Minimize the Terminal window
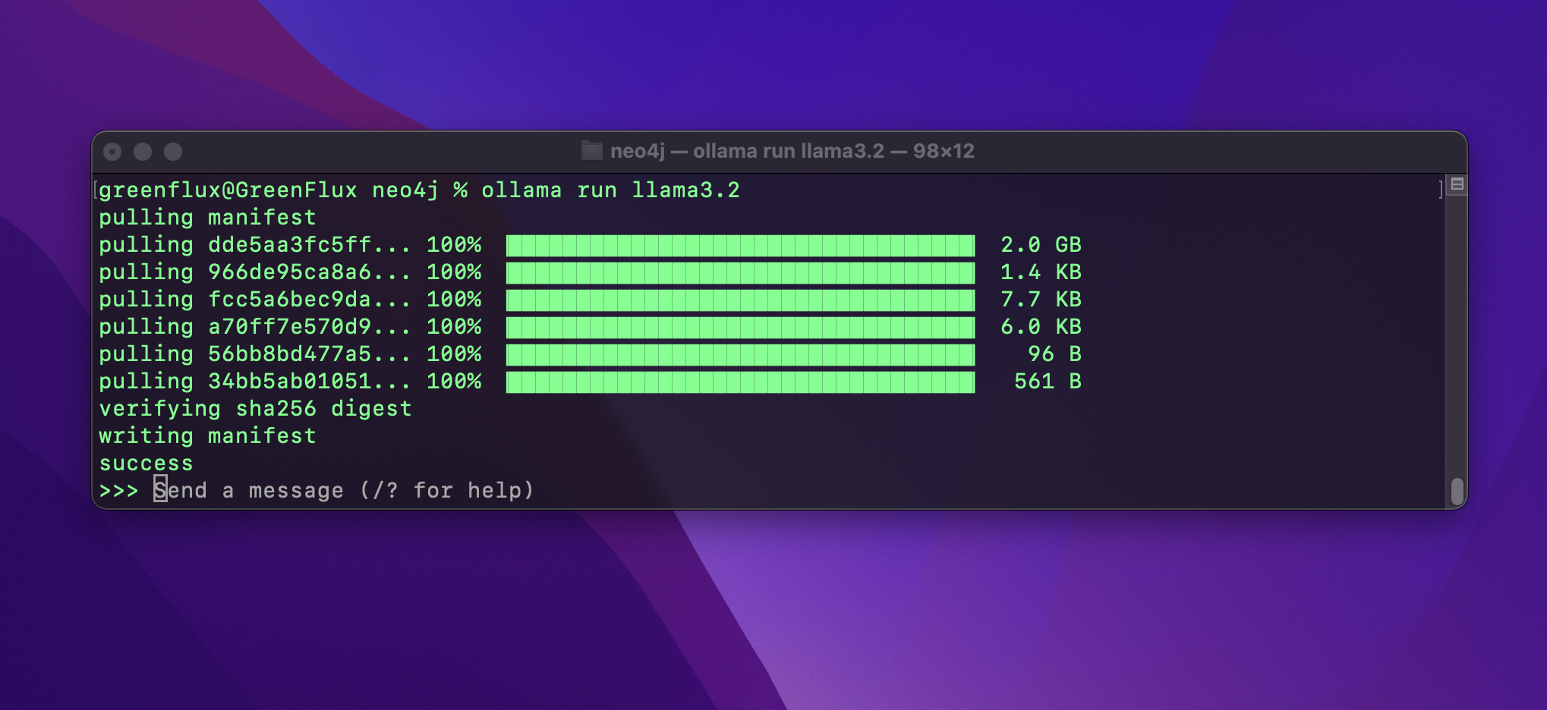Screen dimensions: 1547x710 pyautogui.click(x=143, y=152)
